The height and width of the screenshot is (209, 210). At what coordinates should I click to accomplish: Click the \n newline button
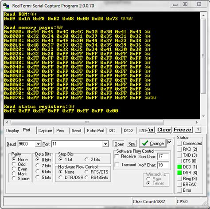pos(151,130)
